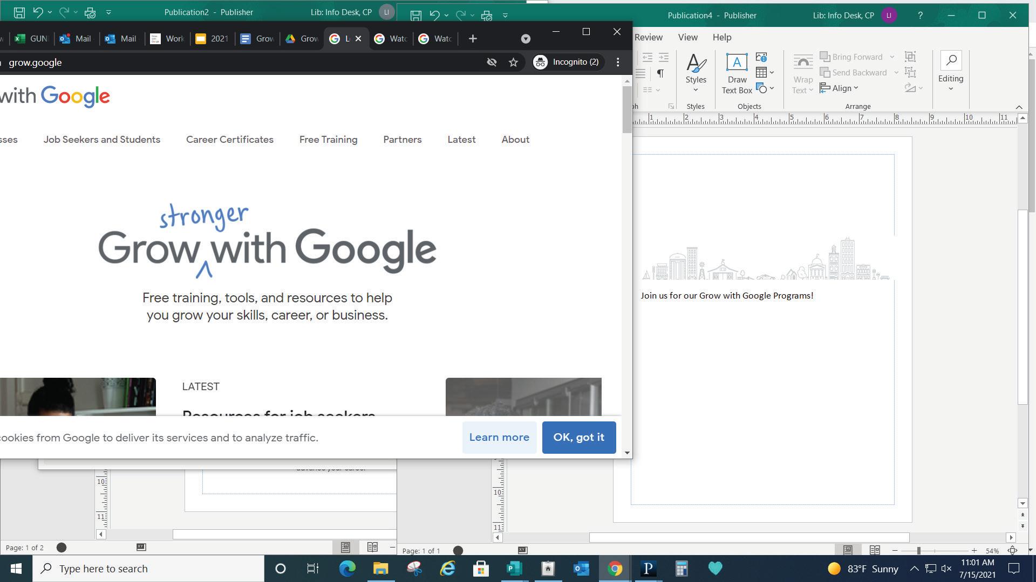Click the with Google logo
1036x582 pixels.
point(54,96)
